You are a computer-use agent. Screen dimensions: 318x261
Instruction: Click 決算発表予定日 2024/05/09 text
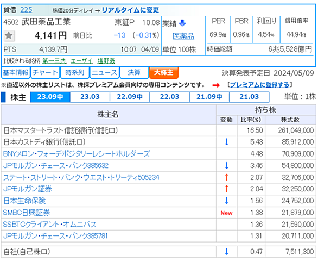click(x=268, y=73)
